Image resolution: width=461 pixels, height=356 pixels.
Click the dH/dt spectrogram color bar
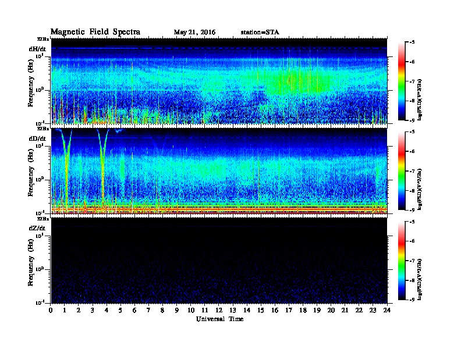pos(402,81)
